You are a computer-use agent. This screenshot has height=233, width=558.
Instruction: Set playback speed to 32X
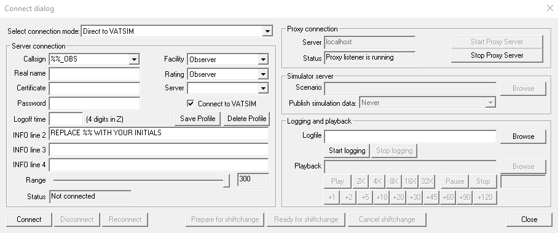(x=426, y=181)
